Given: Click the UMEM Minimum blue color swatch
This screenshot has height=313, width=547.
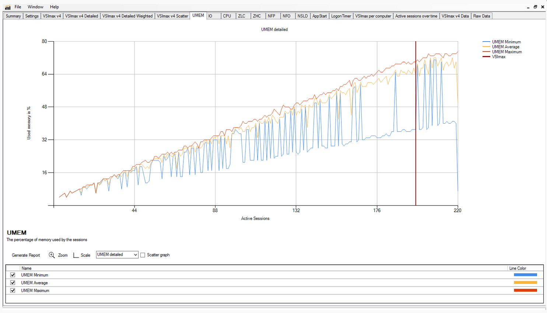Looking at the screenshot, I should [525, 275].
